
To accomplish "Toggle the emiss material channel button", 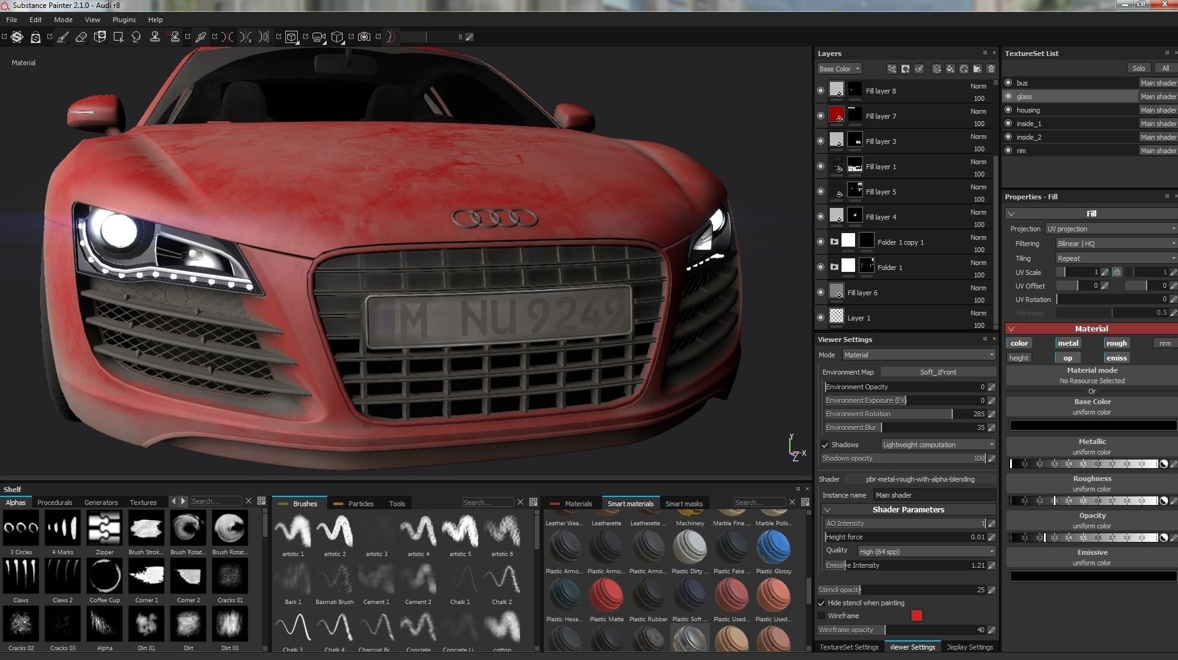I will click(1116, 358).
